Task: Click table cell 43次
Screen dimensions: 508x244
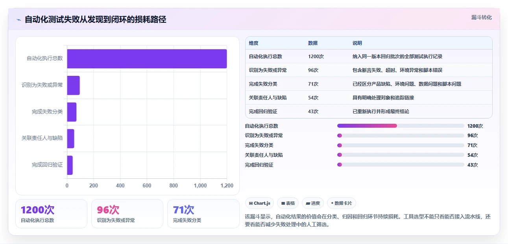Action: click(x=313, y=112)
